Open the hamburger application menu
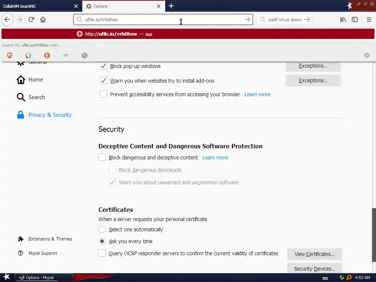Image resolution: width=376 pixels, height=282 pixels. [369, 19]
